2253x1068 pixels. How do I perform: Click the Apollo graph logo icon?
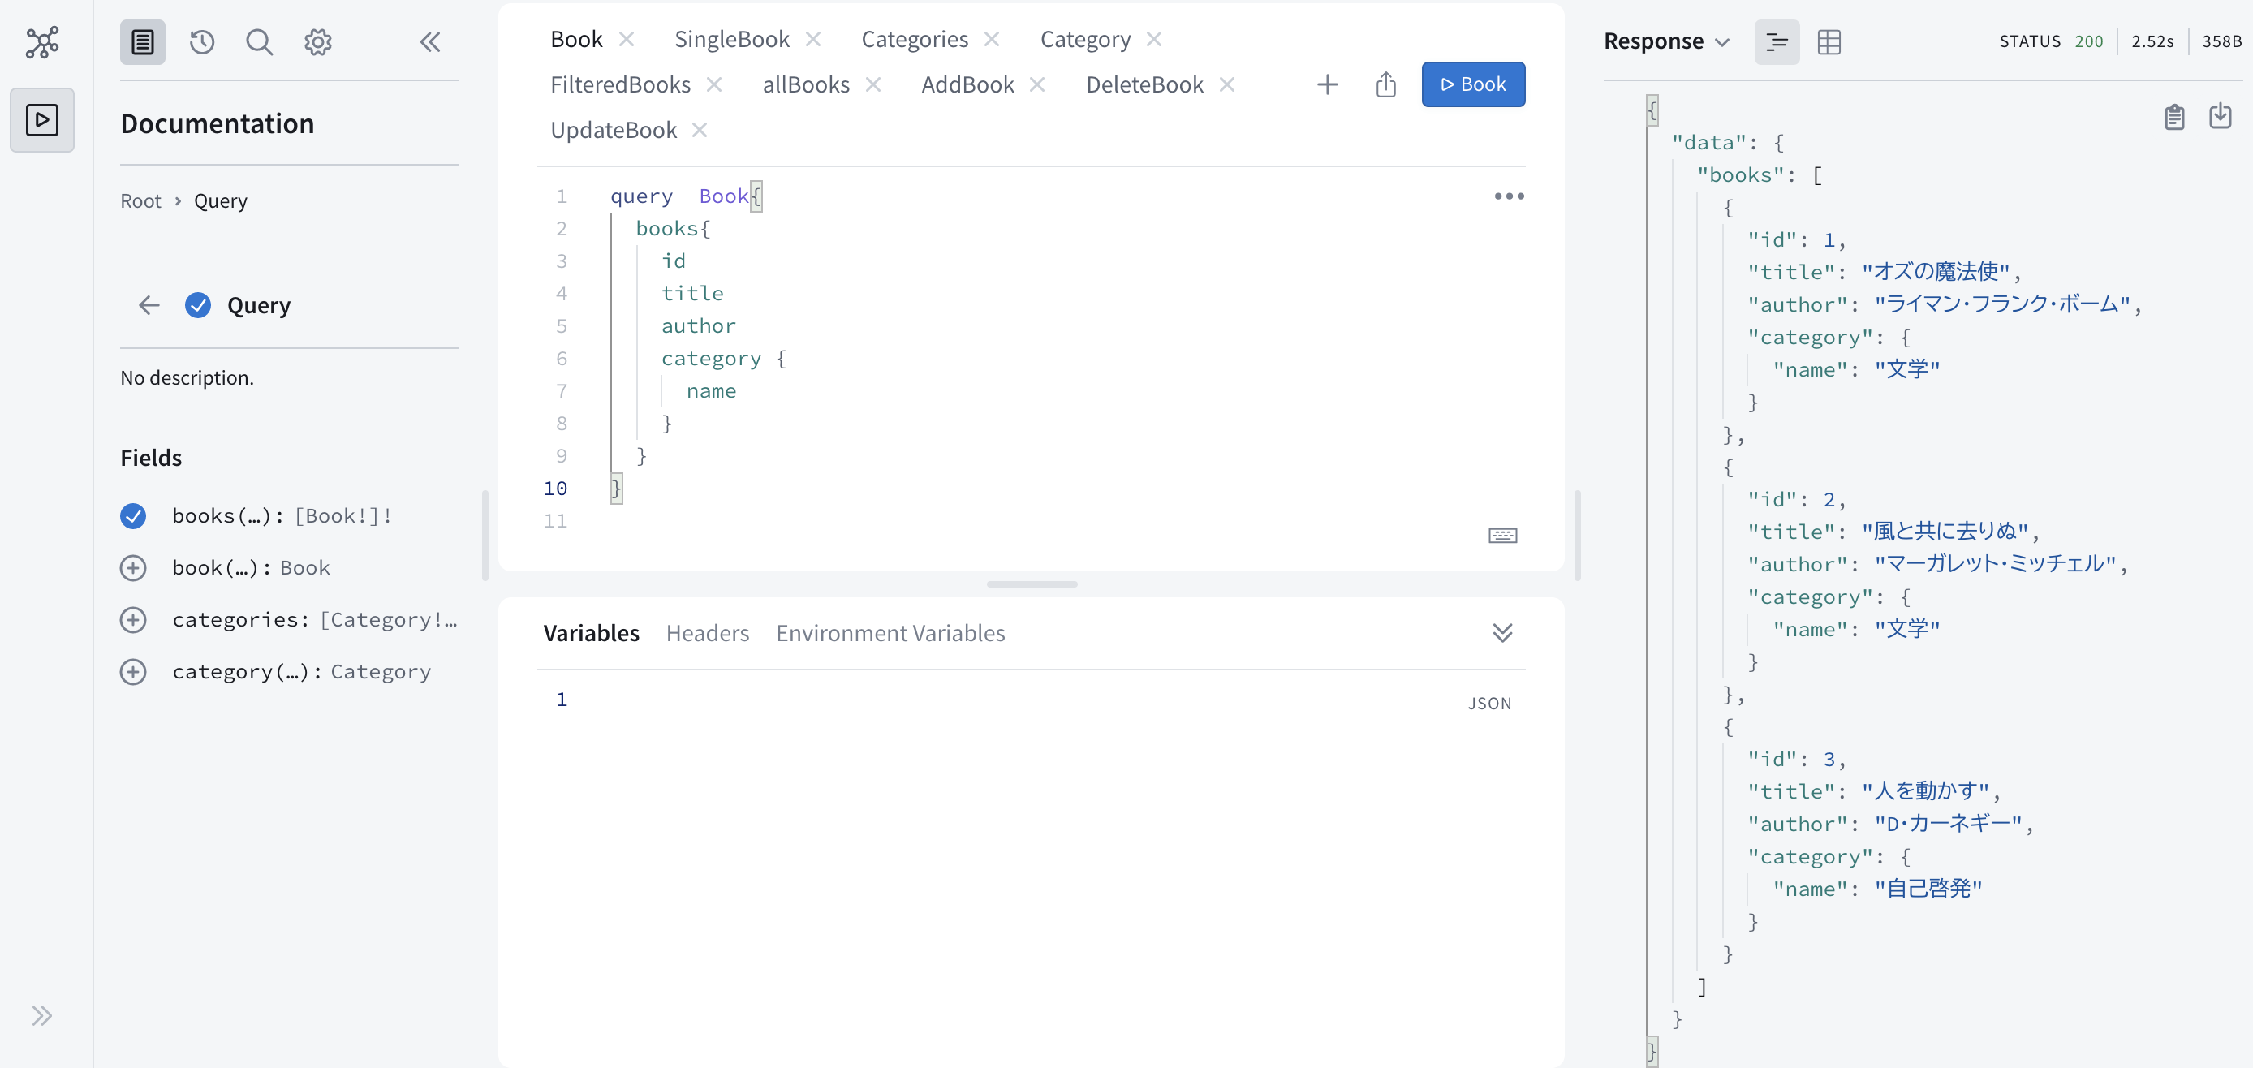coord(42,41)
